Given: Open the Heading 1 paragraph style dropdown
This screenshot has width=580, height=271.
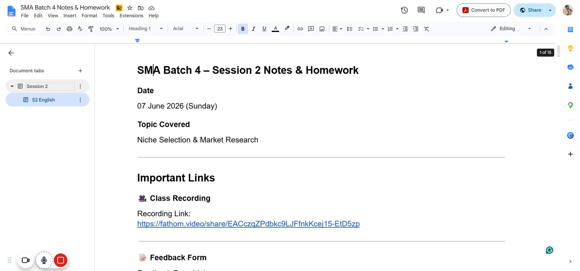Looking at the screenshot, I should [146, 29].
